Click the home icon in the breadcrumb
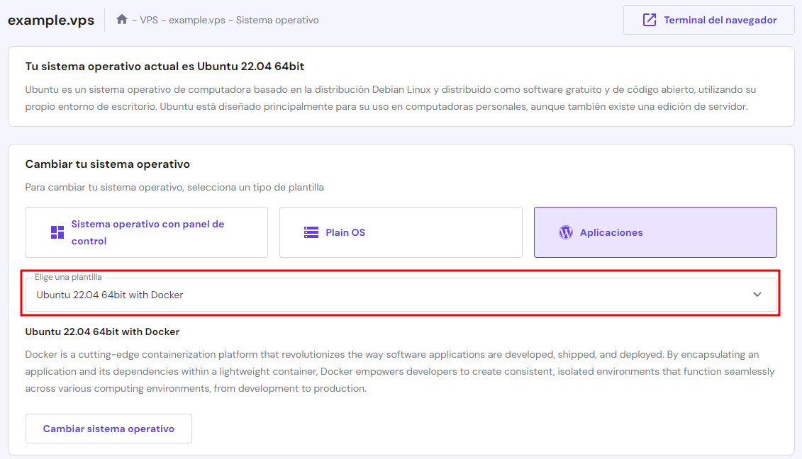802x459 pixels. tap(121, 20)
